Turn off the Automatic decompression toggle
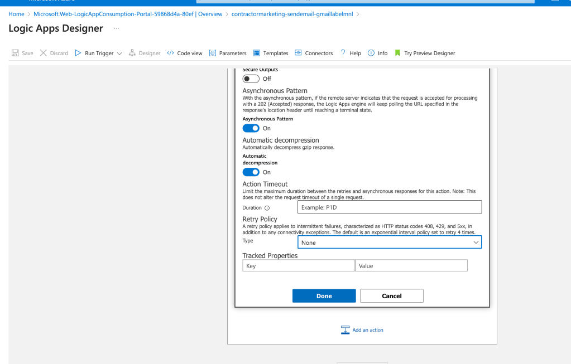Image resolution: width=571 pixels, height=364 pixels. [x=251, y=172]
